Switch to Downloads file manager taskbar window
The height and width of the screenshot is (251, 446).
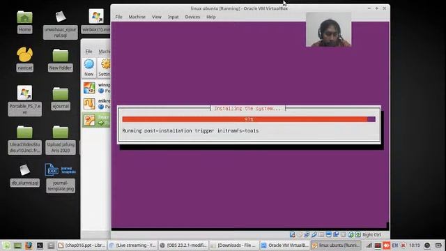[x=233, y=245]
